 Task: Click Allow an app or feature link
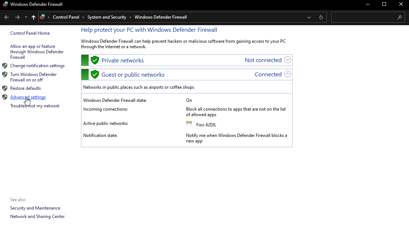click(x=36, y=51)
